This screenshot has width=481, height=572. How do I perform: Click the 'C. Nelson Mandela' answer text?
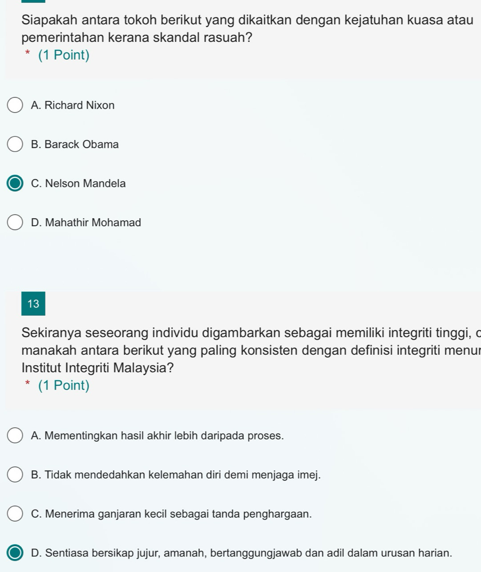pyautogui.click(x=79, y=183)
